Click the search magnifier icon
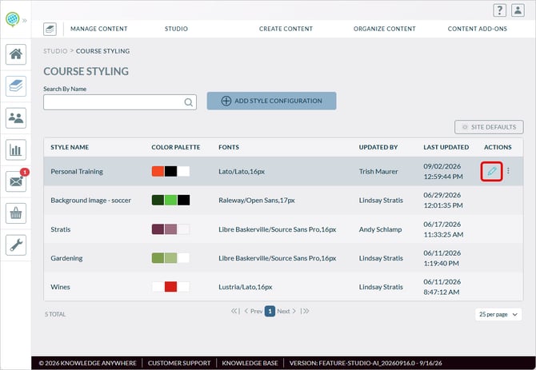This screenshot has height=370, width=536. click(x=188, y=102)
